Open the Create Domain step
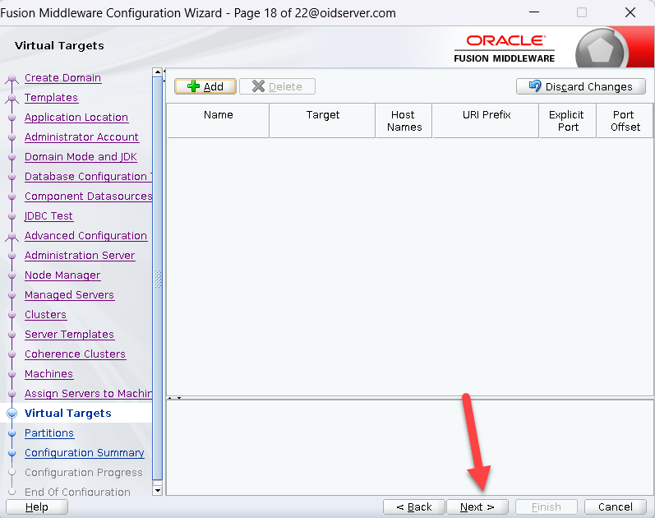The height and width of the screenshot is (518, 655). pyautogui.click(x=62, y=78)
